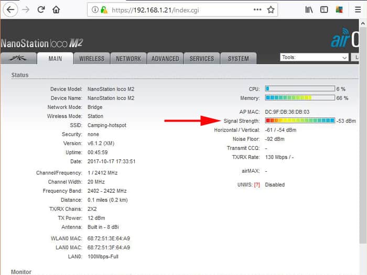Screen dimensions: 367x275
Task: Select Noise Floor -92 dBm value
Action: pyautogui.click(x=275, y=139)
